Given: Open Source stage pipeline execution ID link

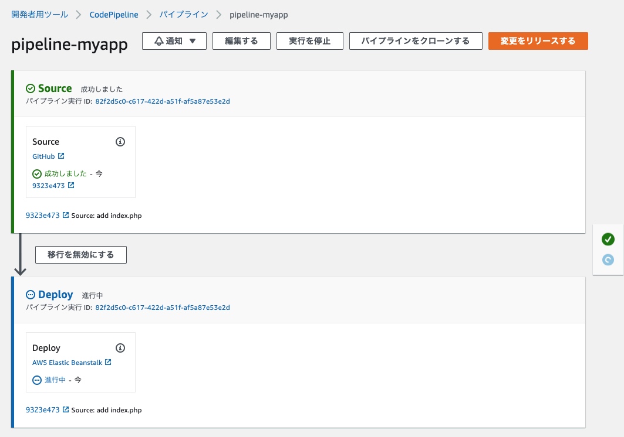Looking at the screenshot, I should click(x=163, y=101).
